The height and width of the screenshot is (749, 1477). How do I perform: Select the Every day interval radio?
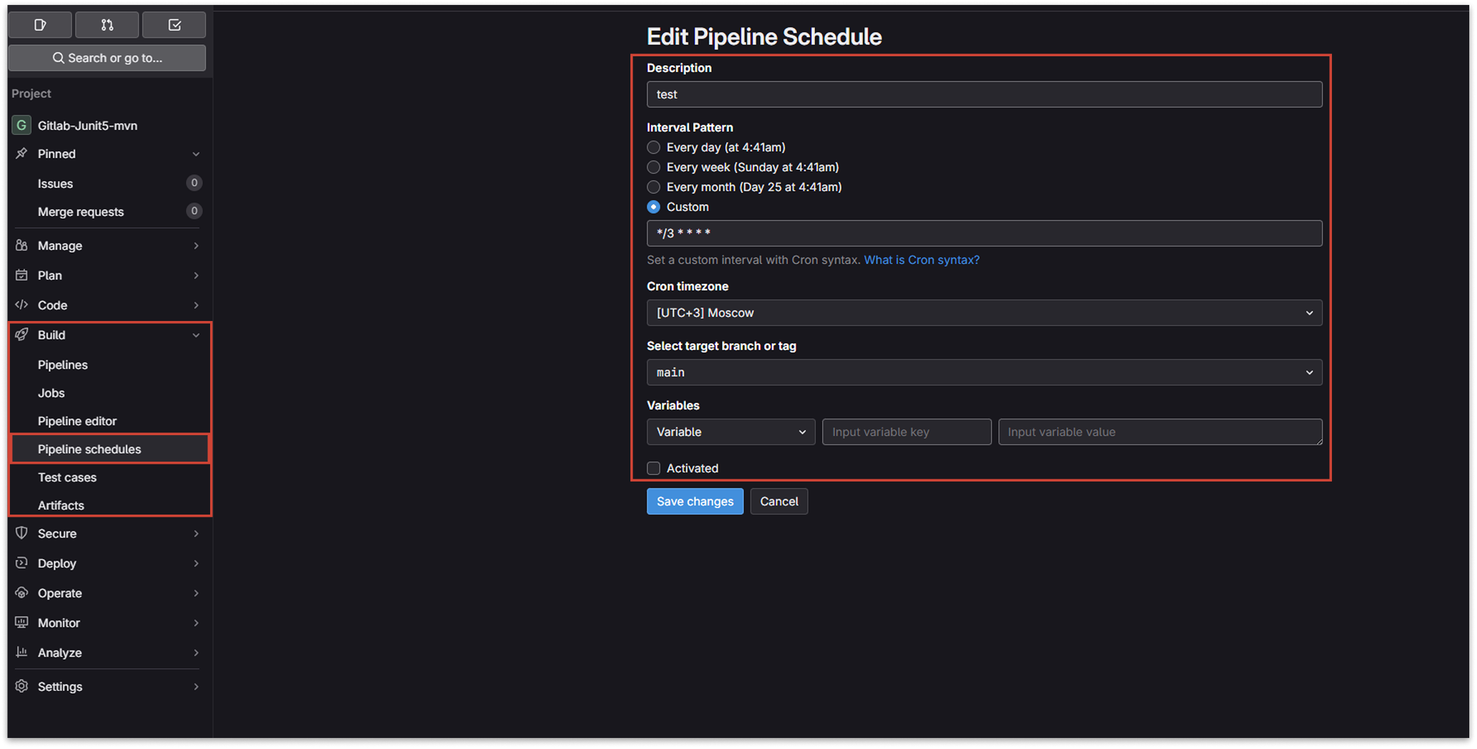(x=653, y=147)
